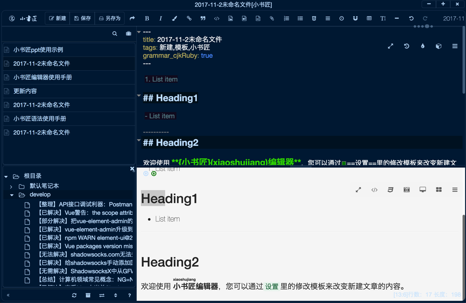Redo the last edit
Screen dimensions: 466x303
tap(425, 18)
